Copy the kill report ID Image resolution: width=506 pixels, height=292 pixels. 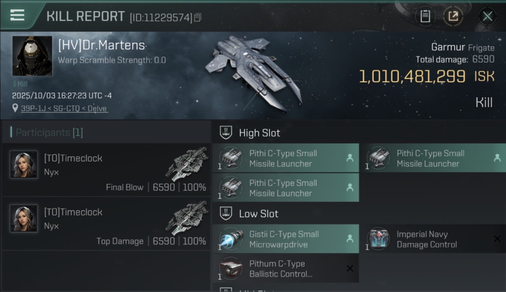coord(198,18)
